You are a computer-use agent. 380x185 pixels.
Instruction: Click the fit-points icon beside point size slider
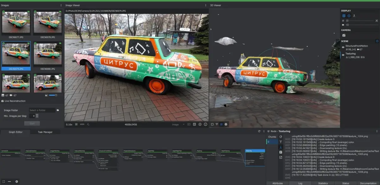coord(377,21)
